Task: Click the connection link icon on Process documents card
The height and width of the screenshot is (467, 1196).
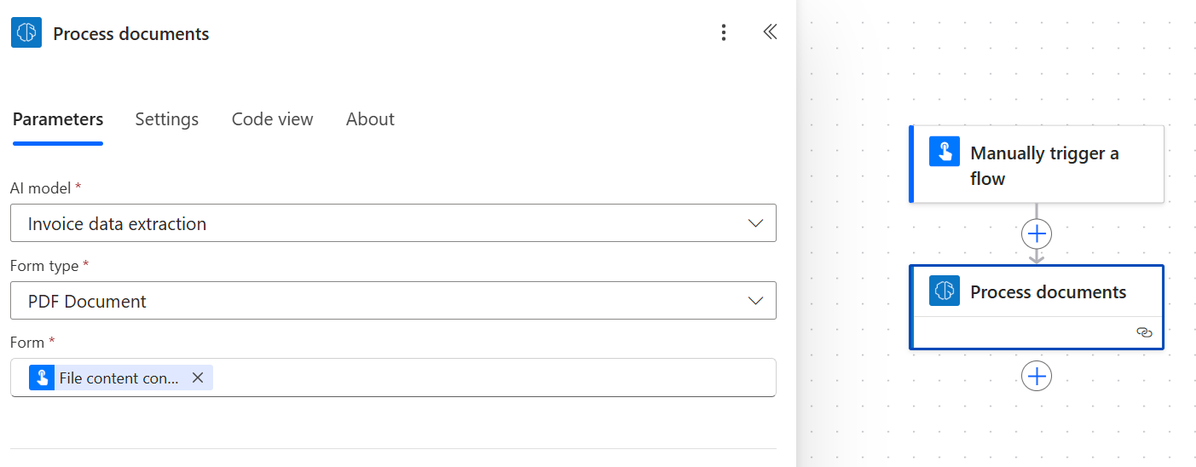Action: pos(1144,332)
